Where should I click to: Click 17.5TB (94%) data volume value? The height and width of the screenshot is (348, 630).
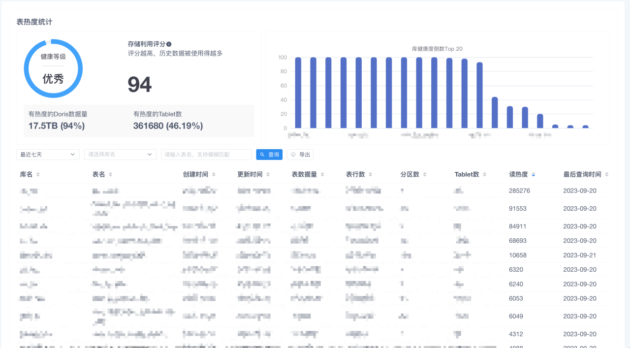point(57,126)
